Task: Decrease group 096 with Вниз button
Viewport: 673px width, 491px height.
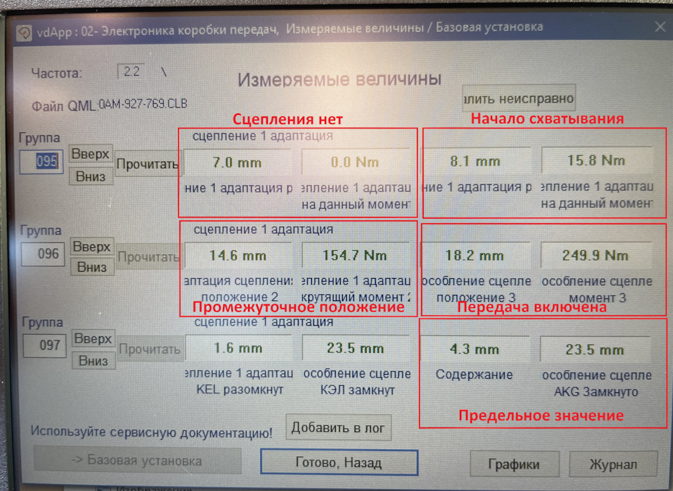Action: point(93,267)
